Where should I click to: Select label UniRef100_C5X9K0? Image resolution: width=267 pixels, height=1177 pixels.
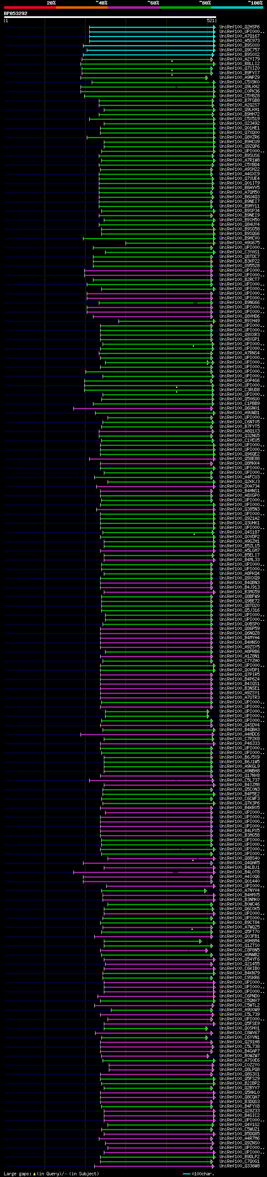click(239, 82)
